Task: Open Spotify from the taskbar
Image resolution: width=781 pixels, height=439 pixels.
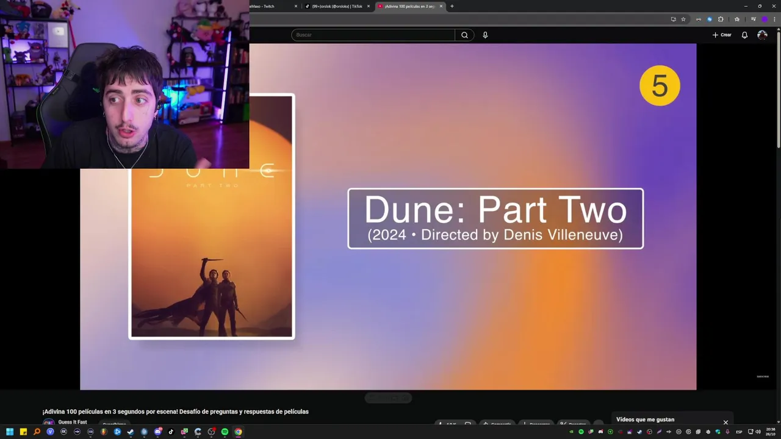Action: [x=225, y=432]
